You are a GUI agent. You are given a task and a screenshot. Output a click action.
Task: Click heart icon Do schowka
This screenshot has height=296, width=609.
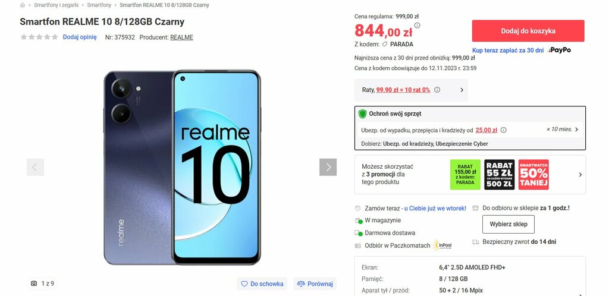click(244, 284)
